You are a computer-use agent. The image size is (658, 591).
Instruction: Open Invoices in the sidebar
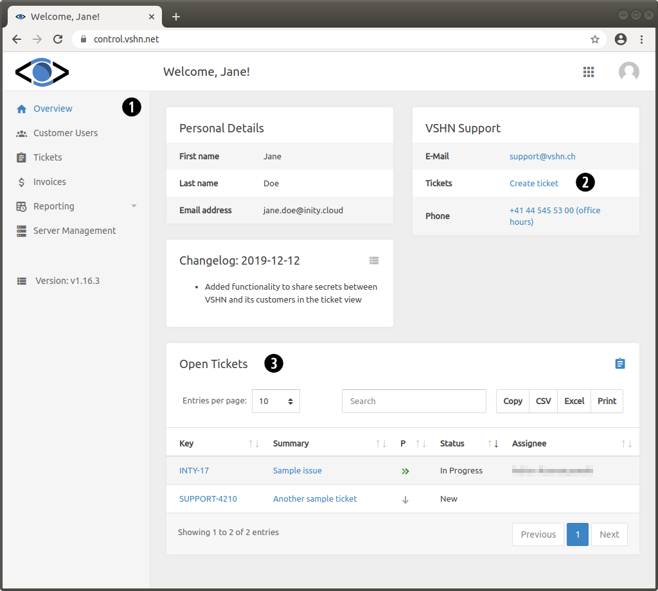pyautogui.click(x=49, y=182)
